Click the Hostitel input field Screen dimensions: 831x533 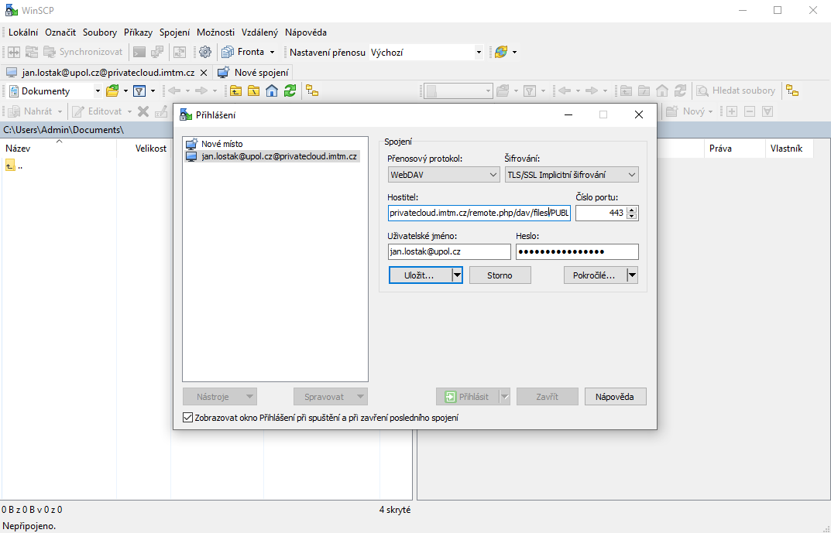point(479,213)
